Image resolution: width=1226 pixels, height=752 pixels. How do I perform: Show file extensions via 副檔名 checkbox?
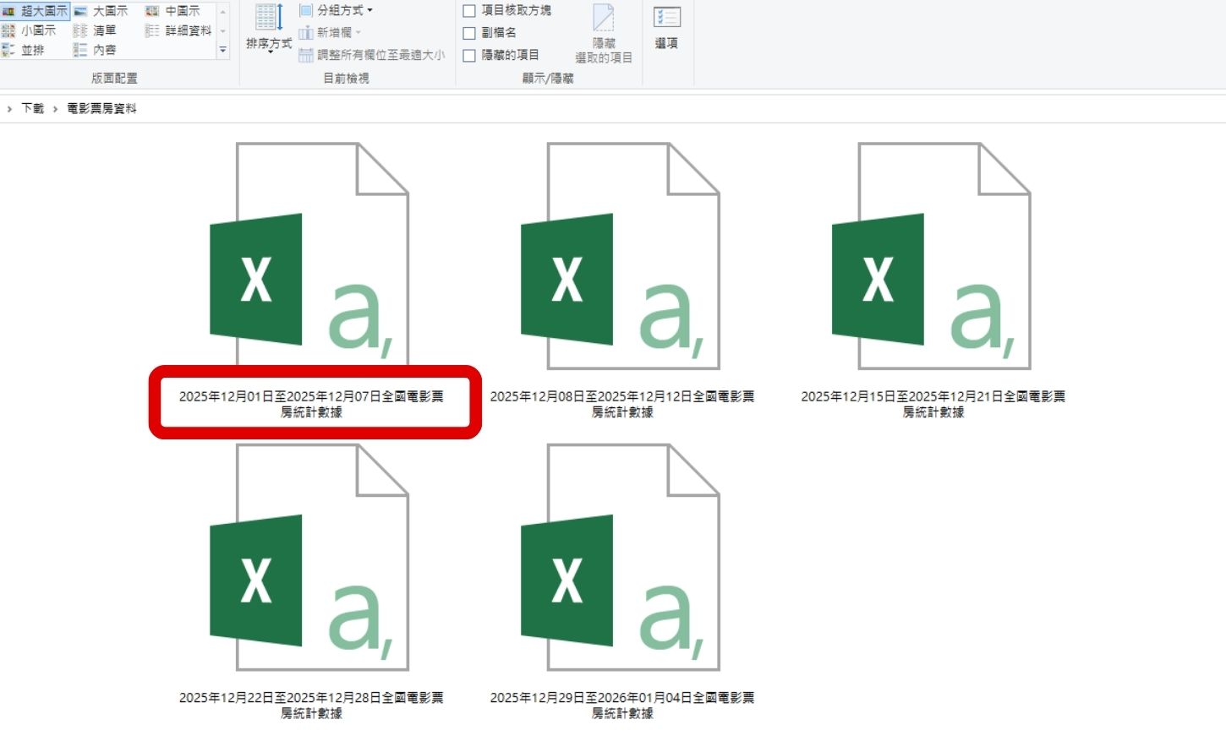(x=469, y=34)
